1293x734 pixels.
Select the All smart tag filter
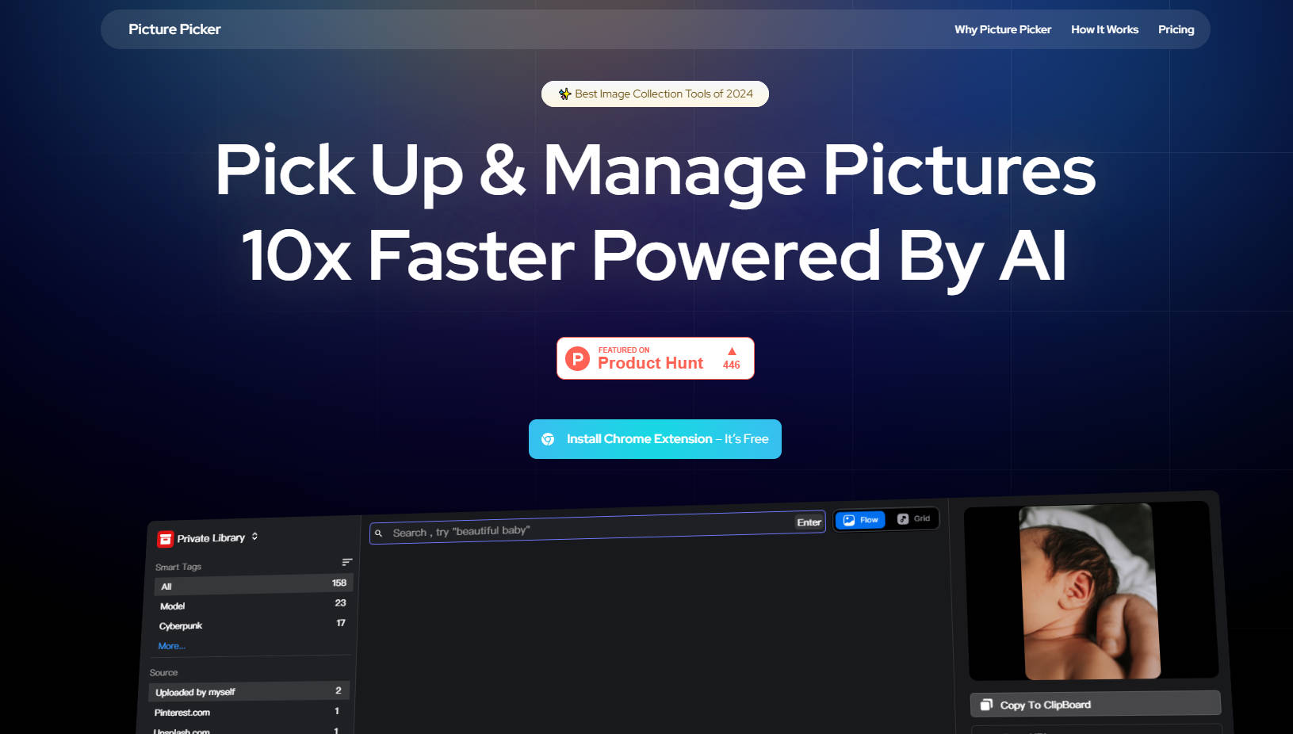[253, 585]
